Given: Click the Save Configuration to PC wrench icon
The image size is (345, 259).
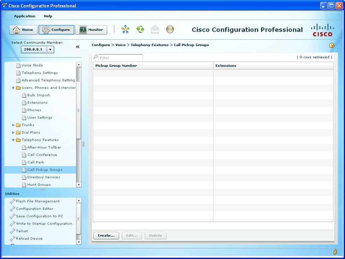Looking at the screenshot, I should [x=12, y=216].
